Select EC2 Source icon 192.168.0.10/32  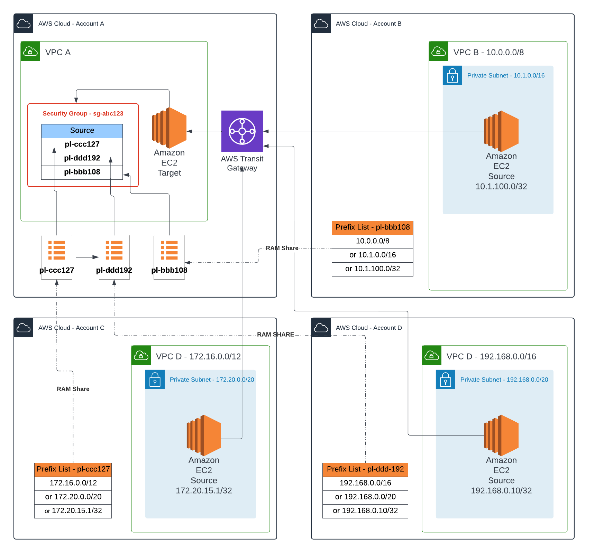pos(501,435)
